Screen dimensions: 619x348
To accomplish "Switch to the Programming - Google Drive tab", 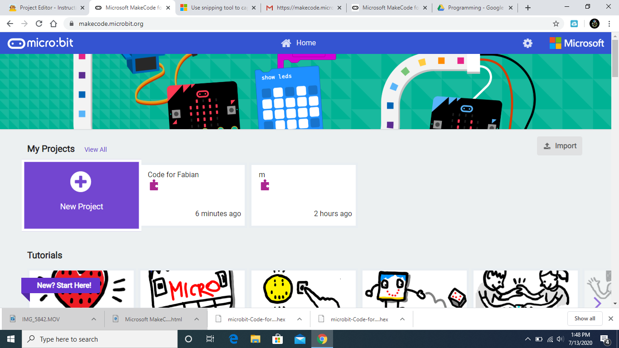I will pyautogui.click(x=474, y=8).
